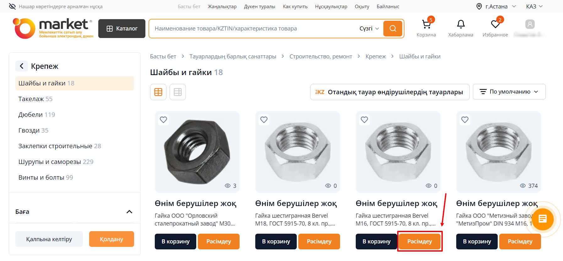Open the notifications bell (Хабарлама) icon

(461, 24)
